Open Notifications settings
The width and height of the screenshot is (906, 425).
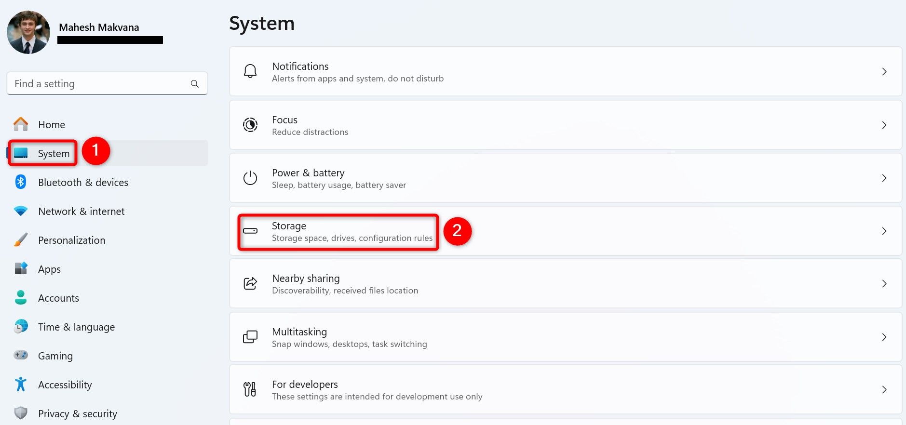point(566,71)
